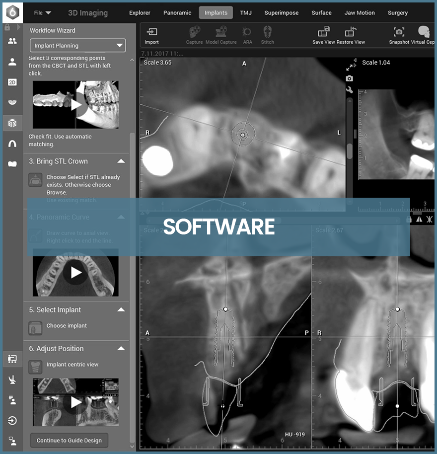Open the Surgery tab
The height and width of the screenshot is (454, 437).
tap(398, 13)
